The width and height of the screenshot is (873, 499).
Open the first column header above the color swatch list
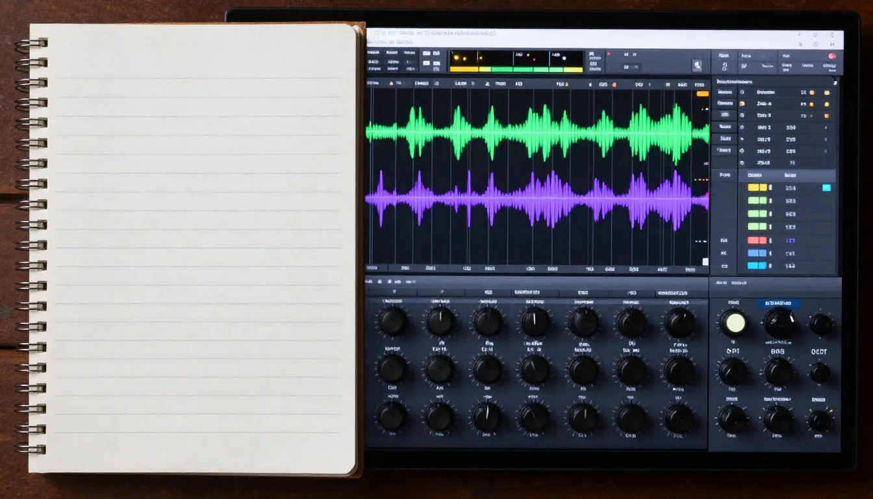click(755, 175)
